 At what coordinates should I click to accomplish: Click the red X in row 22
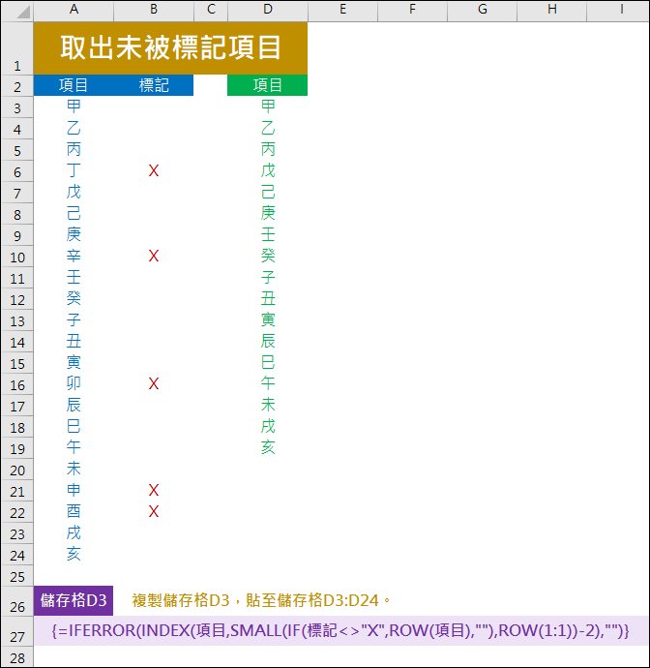pyautogui.click(x=154, y=512)
